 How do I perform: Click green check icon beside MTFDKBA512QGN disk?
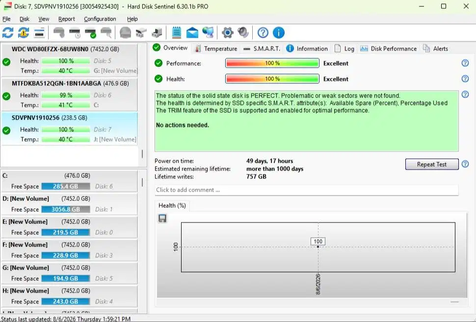click(x=6, y=97)
